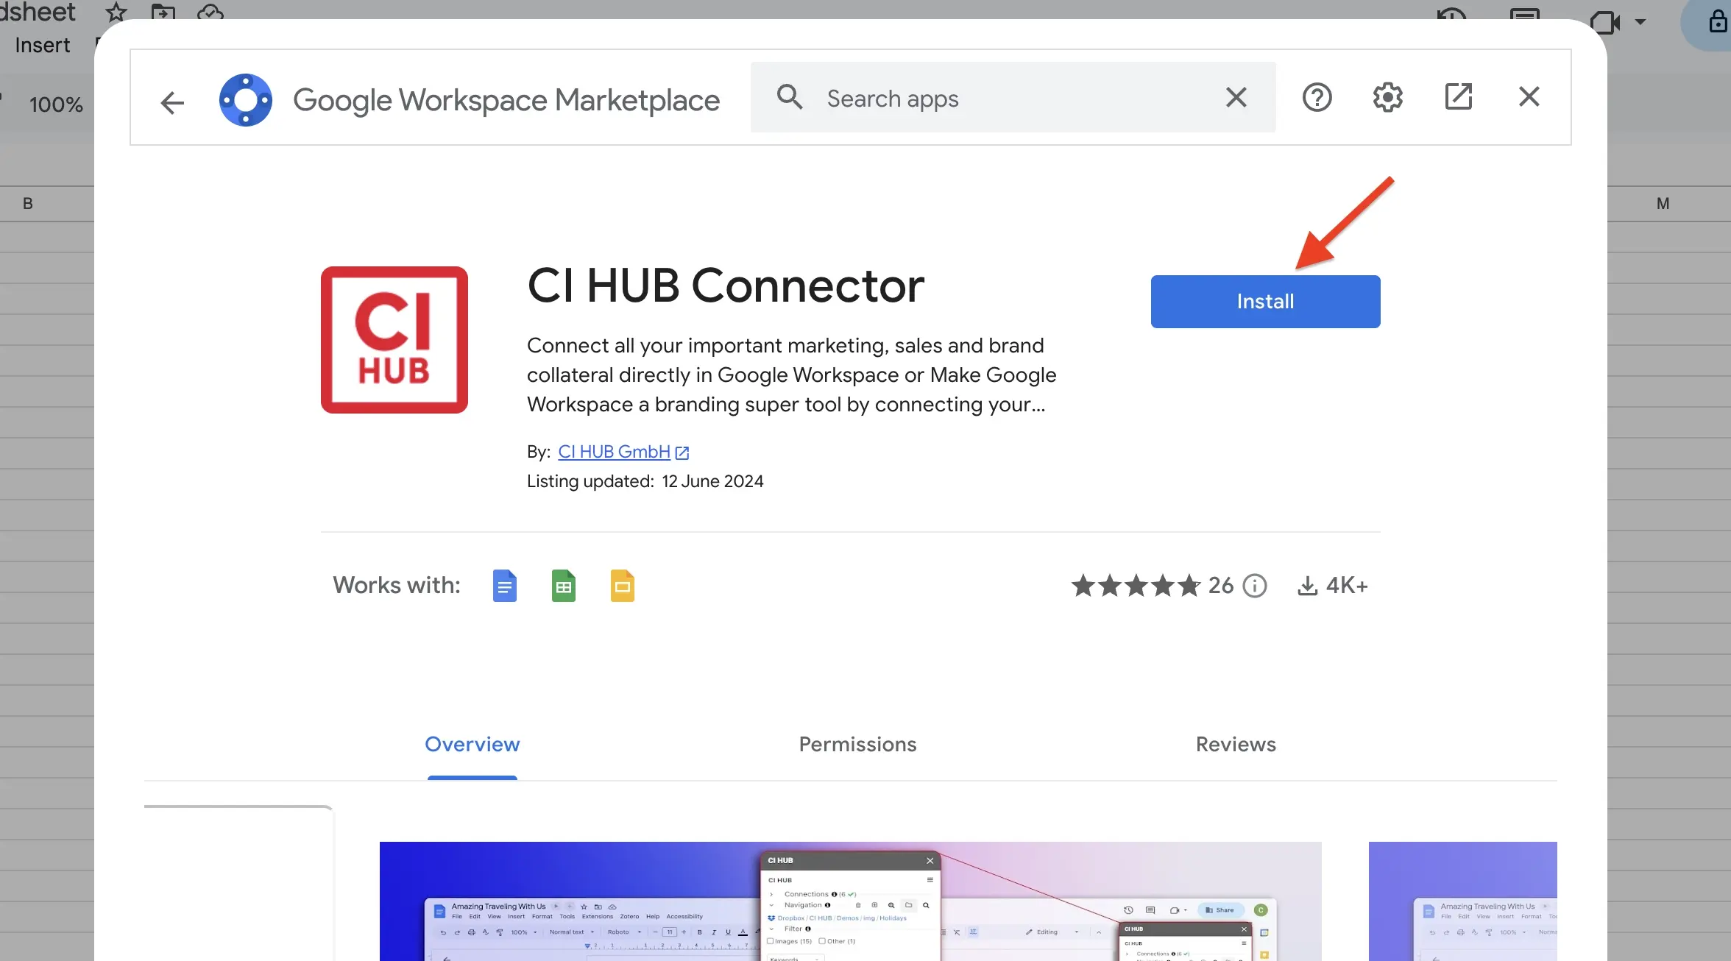1731x961 pixels.
Task: Click the Google Sheets works-with icon
Action: coord(563,586)
